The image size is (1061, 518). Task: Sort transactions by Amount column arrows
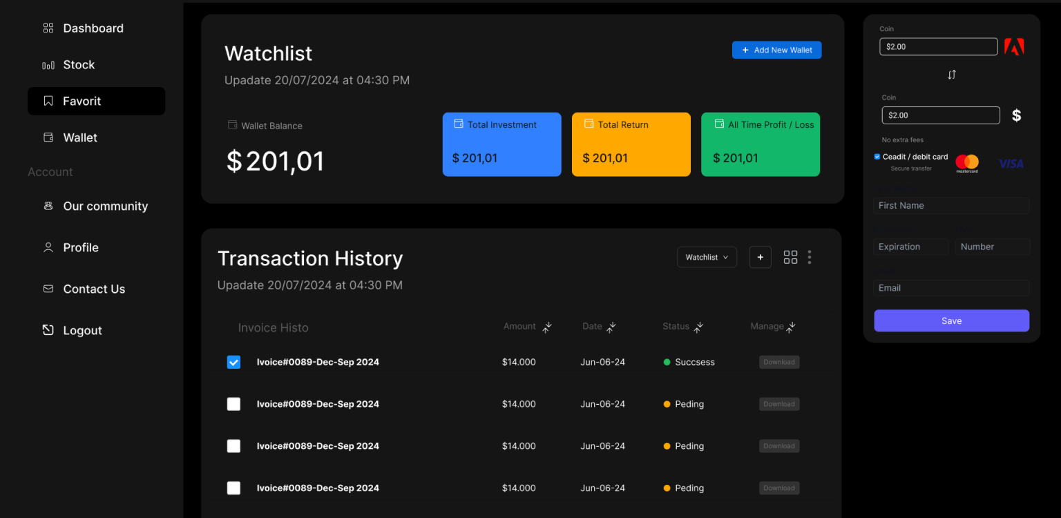547,327
